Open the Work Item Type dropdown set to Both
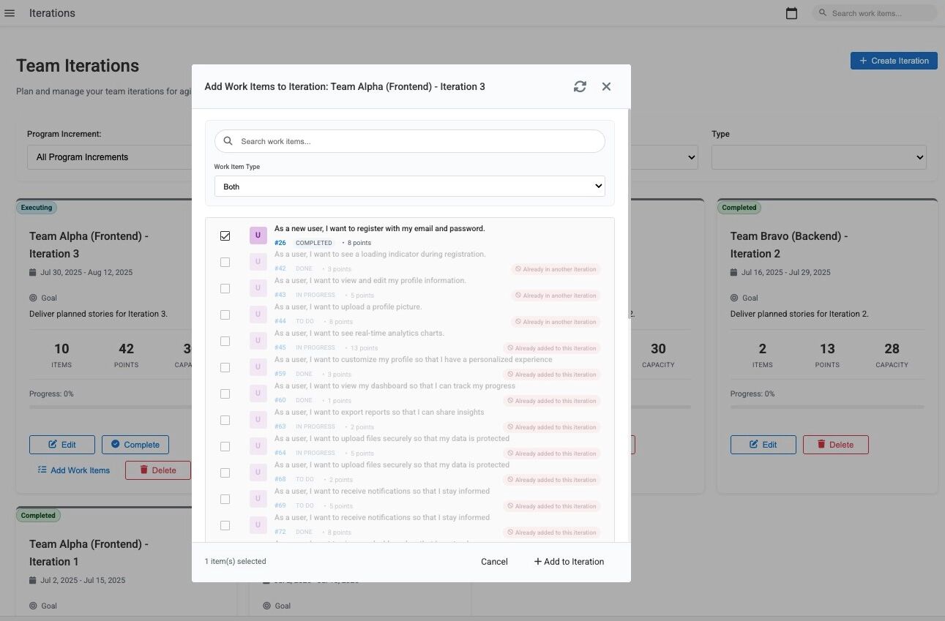This screenshot has height=621, width=945. [410, 187]
